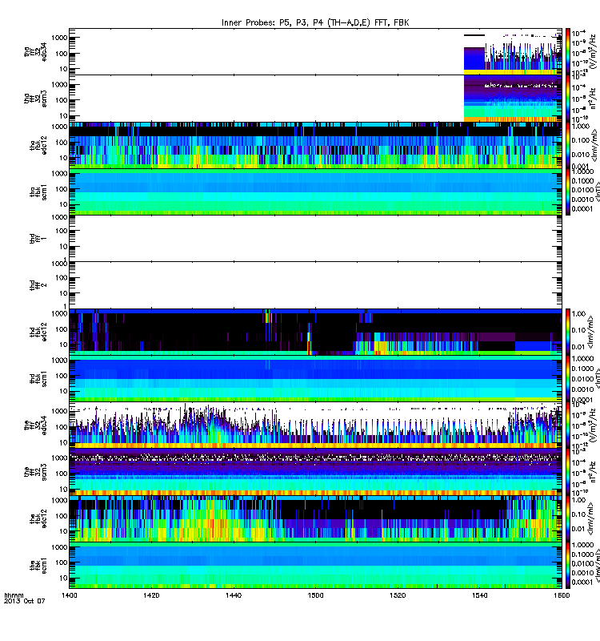The image size is (600, 641).
Task: Select the 'thd fbk edc12' panel label
Action: (x=38, y=332)
